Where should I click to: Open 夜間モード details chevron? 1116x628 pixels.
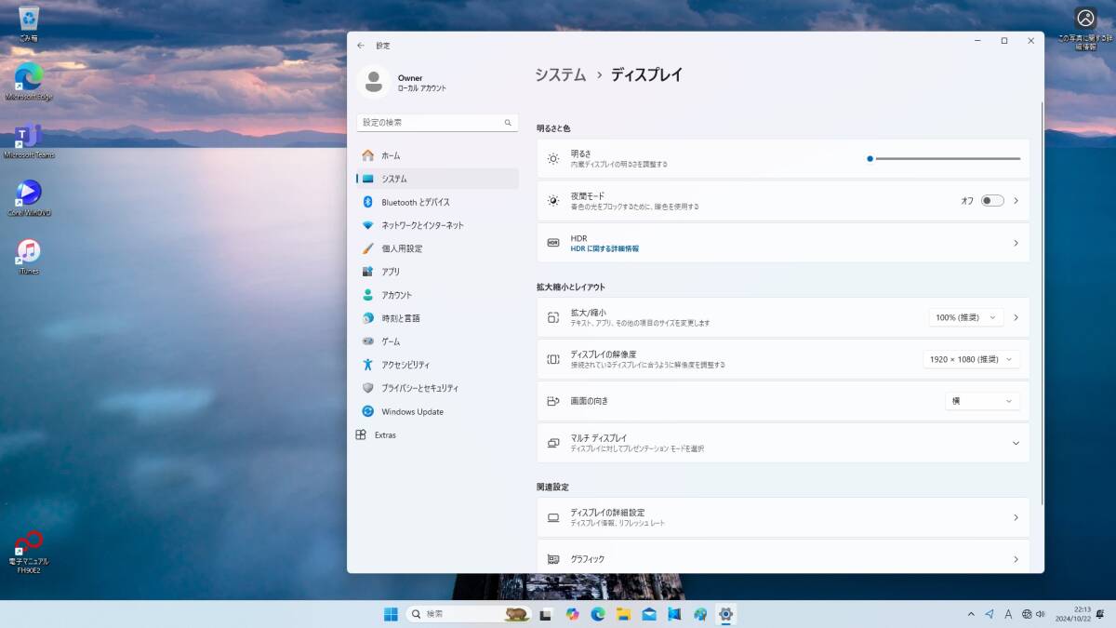[1016, 201]
